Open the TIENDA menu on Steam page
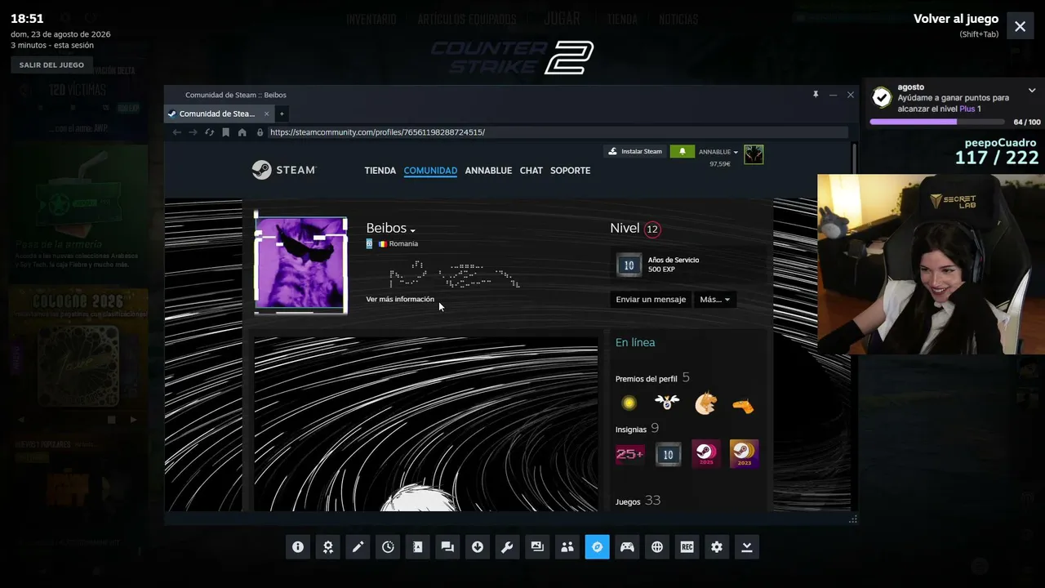 (x=380, y=171)
